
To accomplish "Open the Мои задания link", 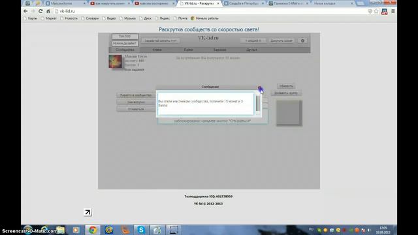I will [135, 70].
